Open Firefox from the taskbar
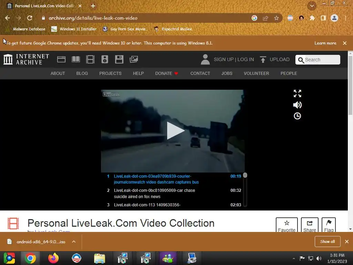Image resolution: width=353 pixels, height=265 pixels. point(53,258)
